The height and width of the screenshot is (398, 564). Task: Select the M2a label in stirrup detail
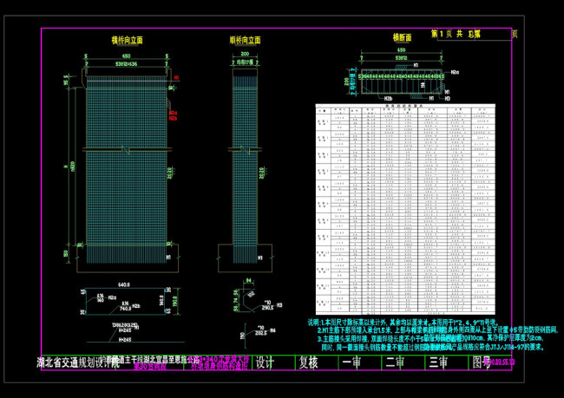[x=112, y=297]
